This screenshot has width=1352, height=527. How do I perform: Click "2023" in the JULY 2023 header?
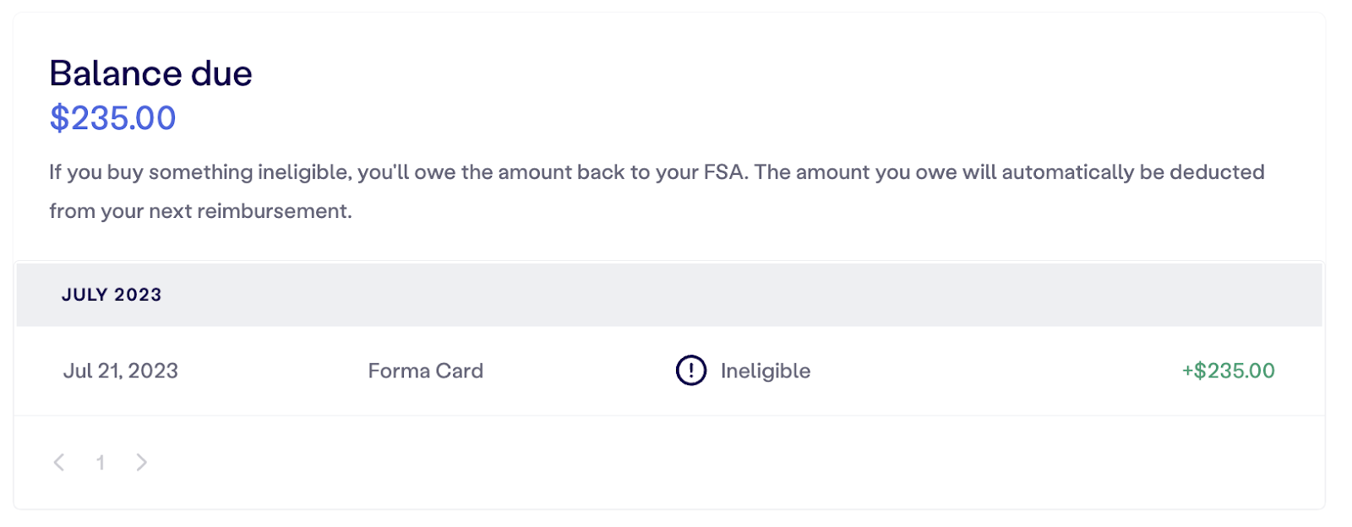[x=138, y=295]
